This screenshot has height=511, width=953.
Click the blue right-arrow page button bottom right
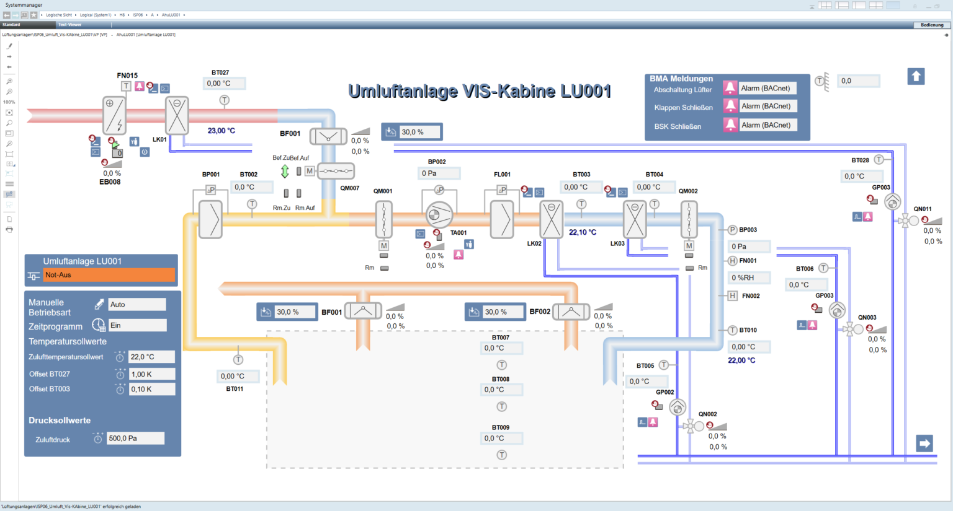click(924, 443)
